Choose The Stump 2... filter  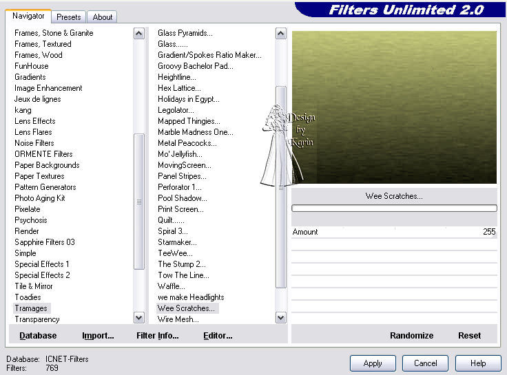click(182, 264)
